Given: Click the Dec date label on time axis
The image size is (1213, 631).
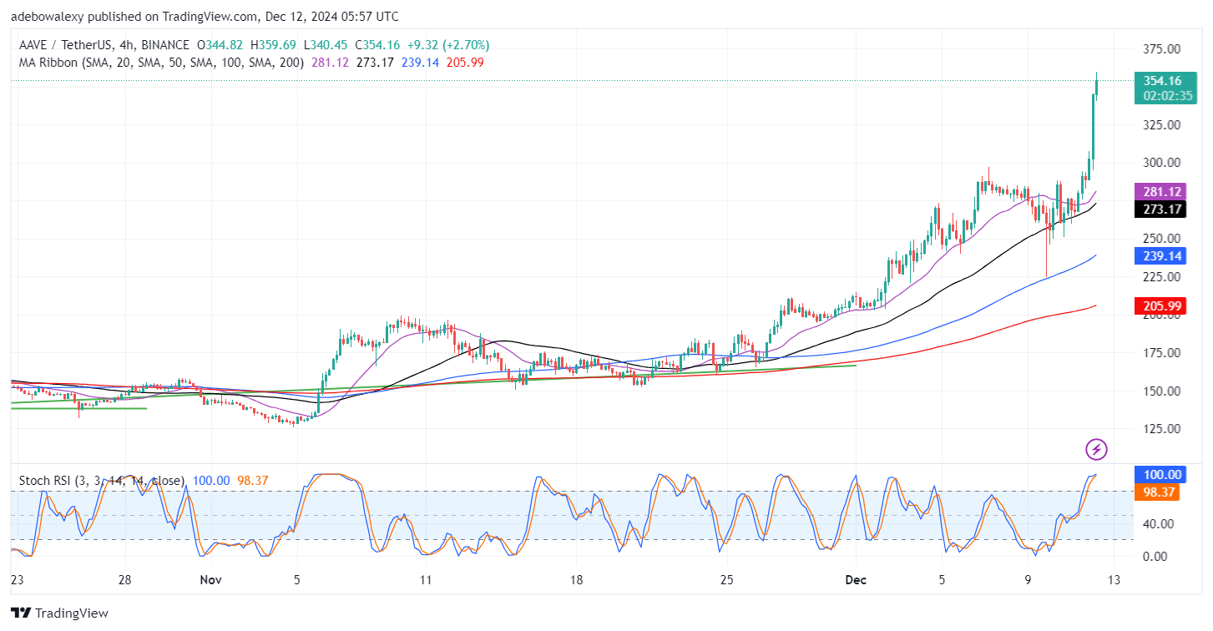Looking at the screenshot, I should click(854, 579).
